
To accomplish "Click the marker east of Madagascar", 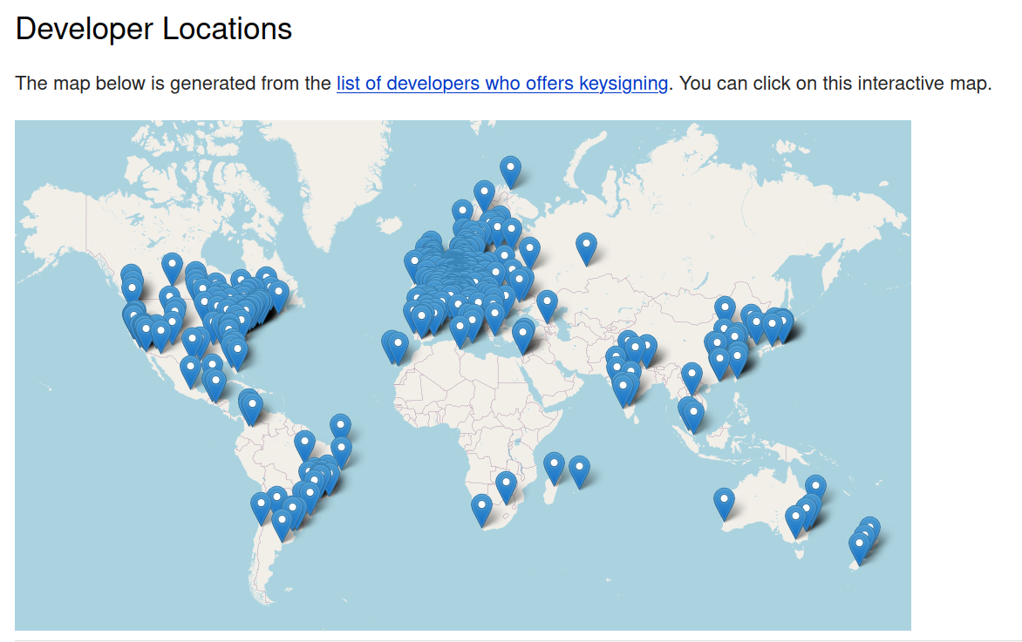I will point(579,469).
